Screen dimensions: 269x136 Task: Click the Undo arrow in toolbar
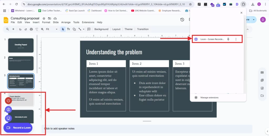[20, 29]
